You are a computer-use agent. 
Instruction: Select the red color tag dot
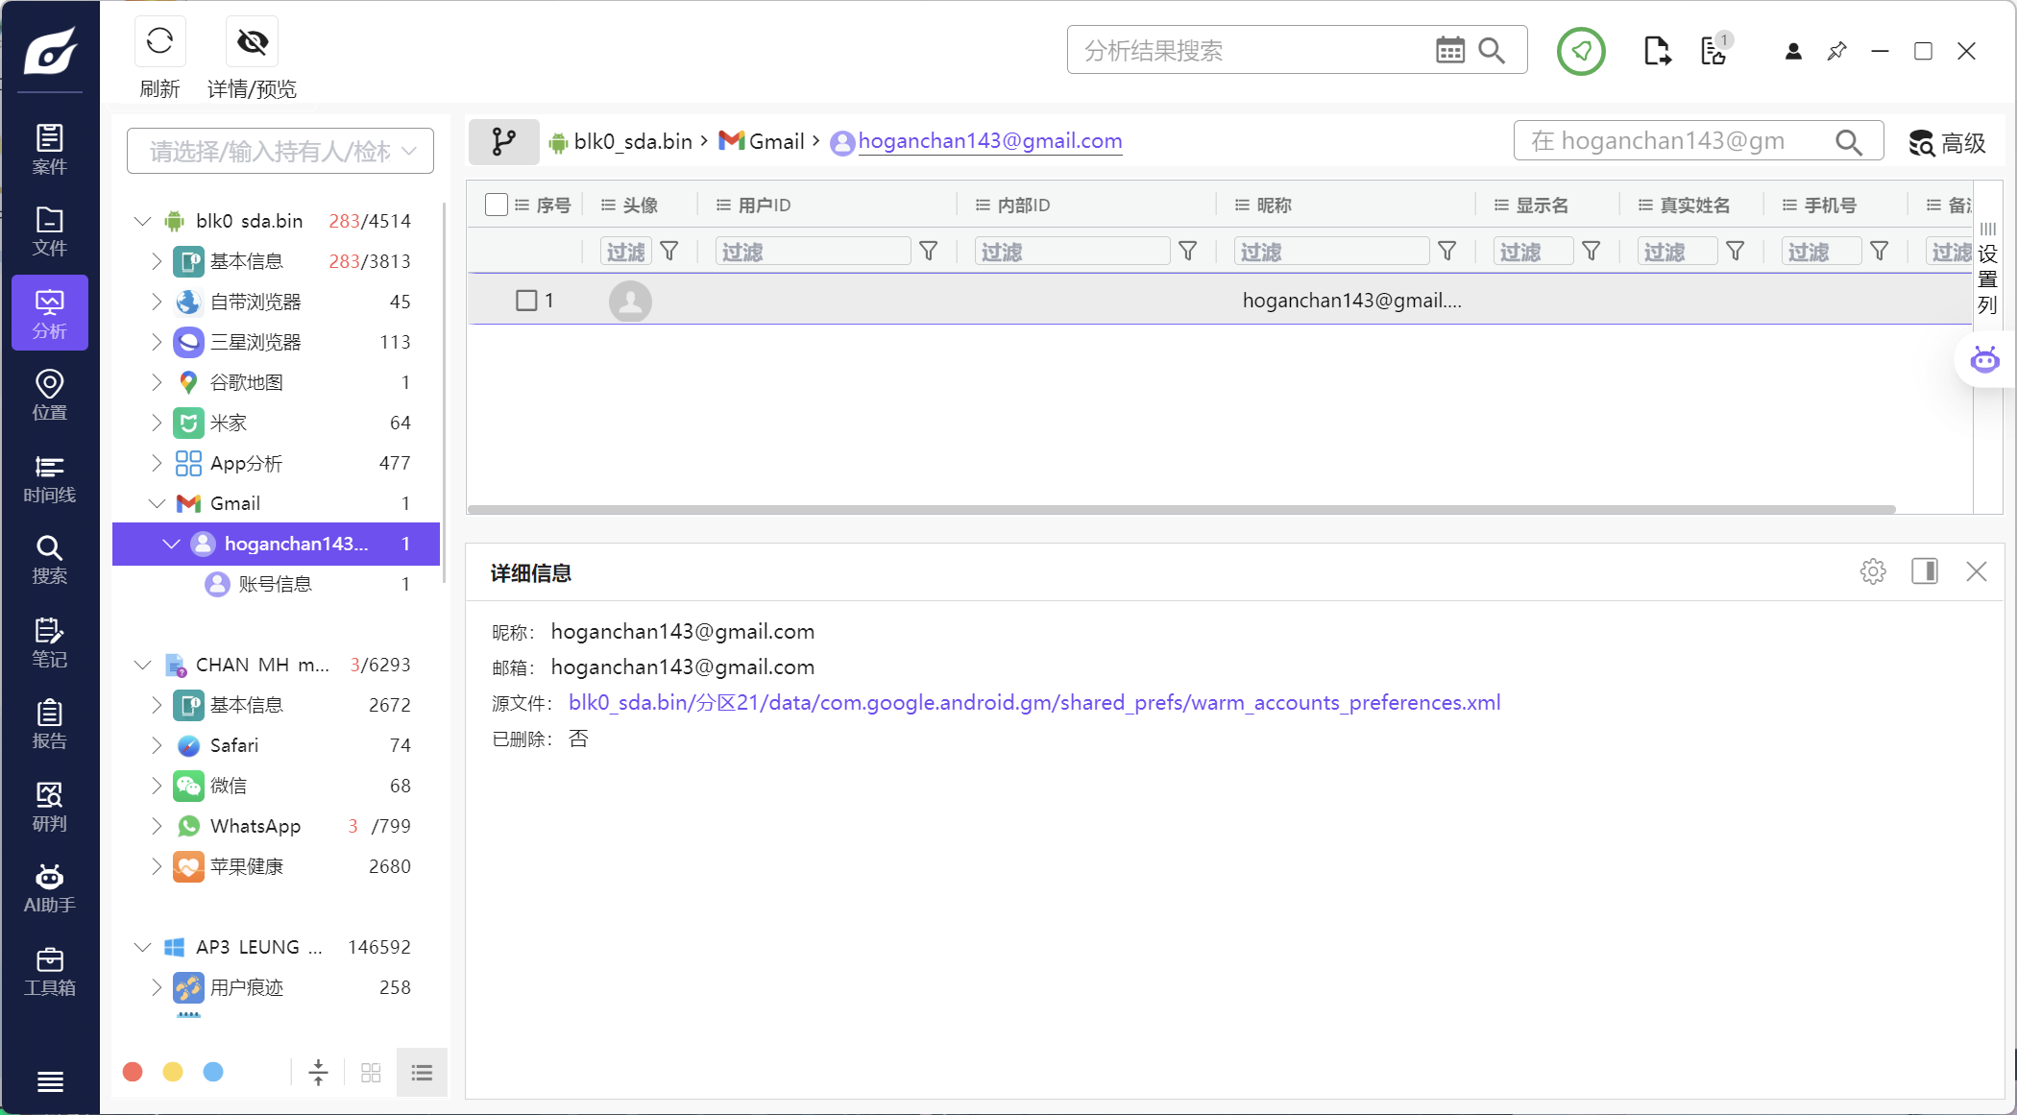133,1072
